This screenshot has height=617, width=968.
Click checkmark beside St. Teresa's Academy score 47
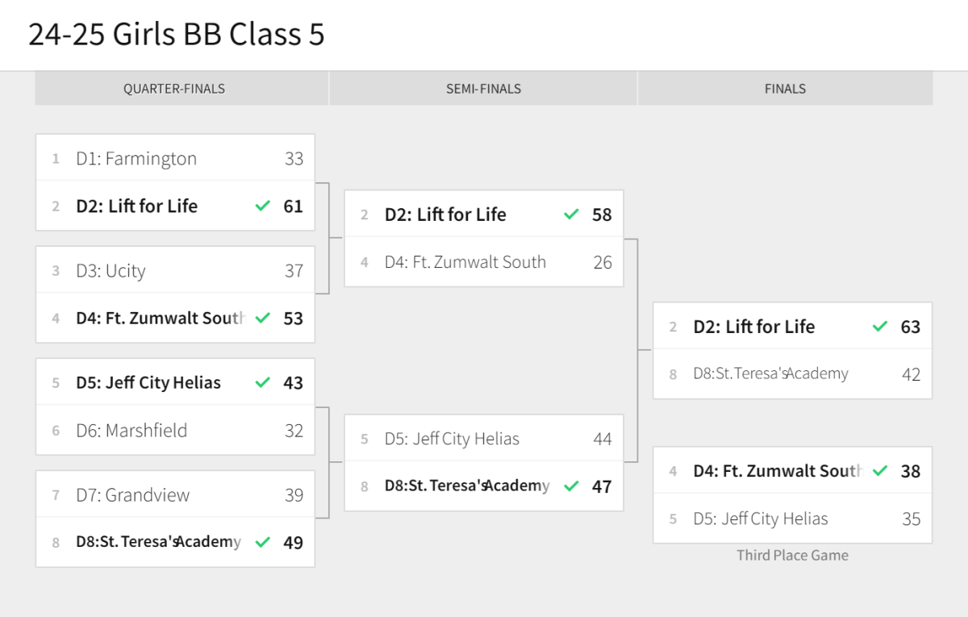click(571, 486)
